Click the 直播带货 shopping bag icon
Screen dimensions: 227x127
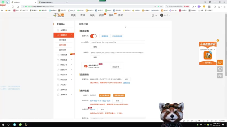pyautogui.click(x=58, y=95)
